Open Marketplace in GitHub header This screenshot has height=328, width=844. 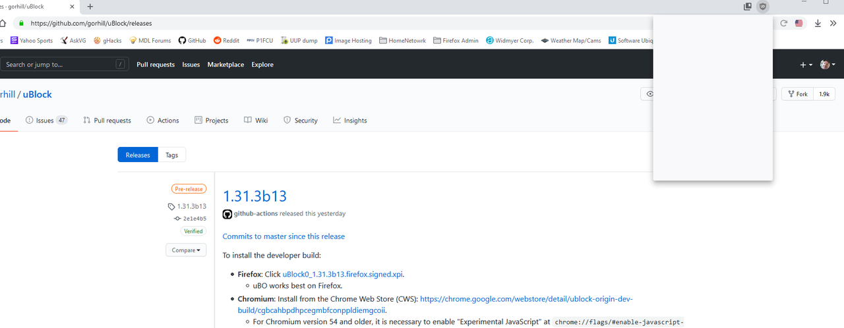tap(226, 65)
